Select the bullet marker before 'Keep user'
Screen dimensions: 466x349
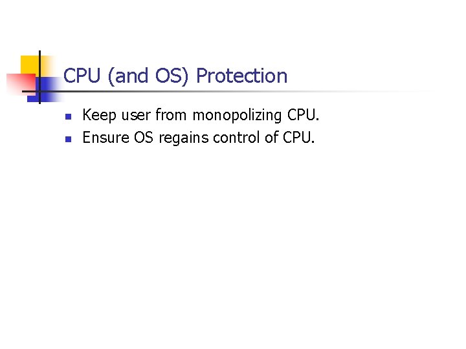tap(67, 117)
